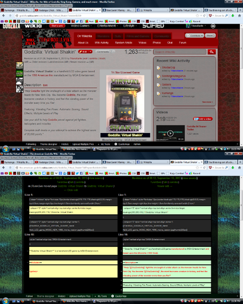
Task: Open the Wiki Activity nav item
Action: click(x=101, y=42)
